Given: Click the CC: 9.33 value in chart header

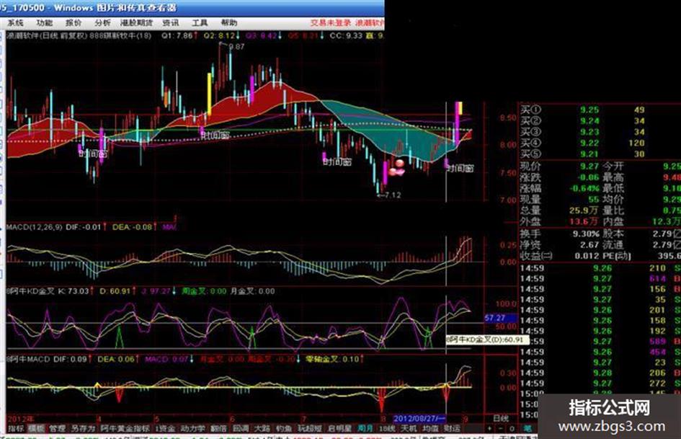Looking at the screenshot, I should point(346,35).
